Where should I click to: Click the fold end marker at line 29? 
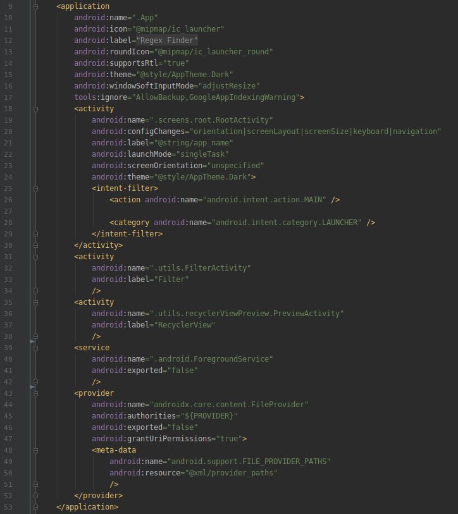(x=36, y=234)
